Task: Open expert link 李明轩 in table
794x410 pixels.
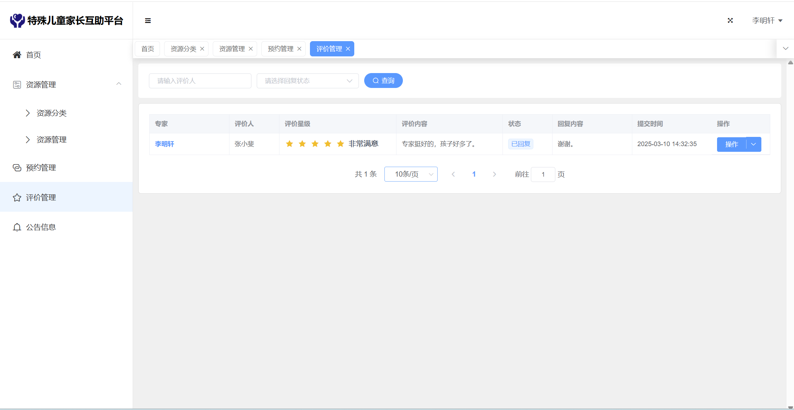Action: coord(165,144)
